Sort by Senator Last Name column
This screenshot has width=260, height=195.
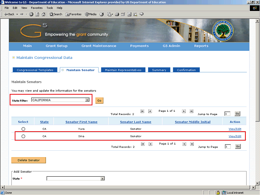[136, 122]
